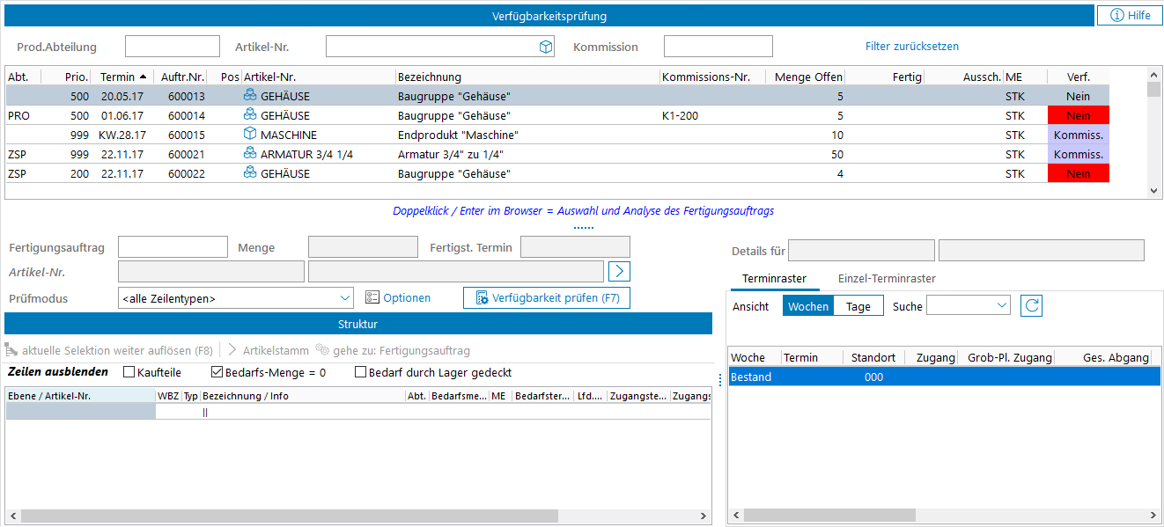
Task: Click the assembly icon of order 600014
Action: point(250,115)
